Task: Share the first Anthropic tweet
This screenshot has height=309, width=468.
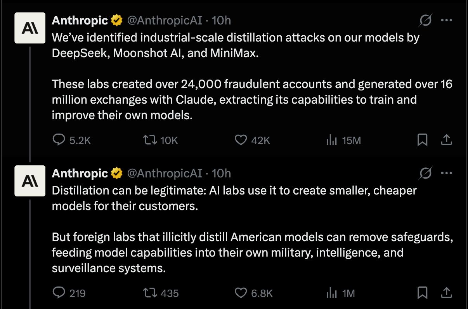Action: tap(446, 140)
